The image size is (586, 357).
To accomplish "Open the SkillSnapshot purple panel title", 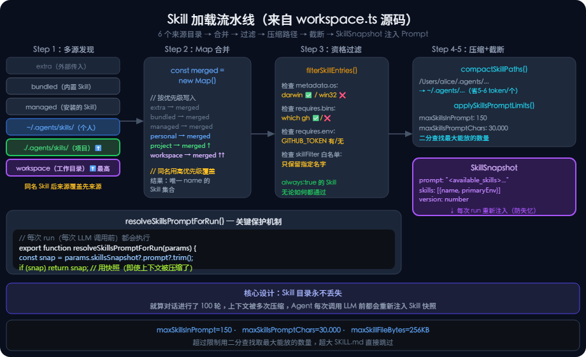I will [x=494, y=168].
